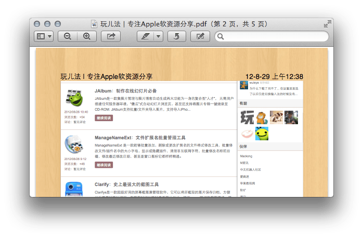Open the M资讯 partner link

coord(244,163)
